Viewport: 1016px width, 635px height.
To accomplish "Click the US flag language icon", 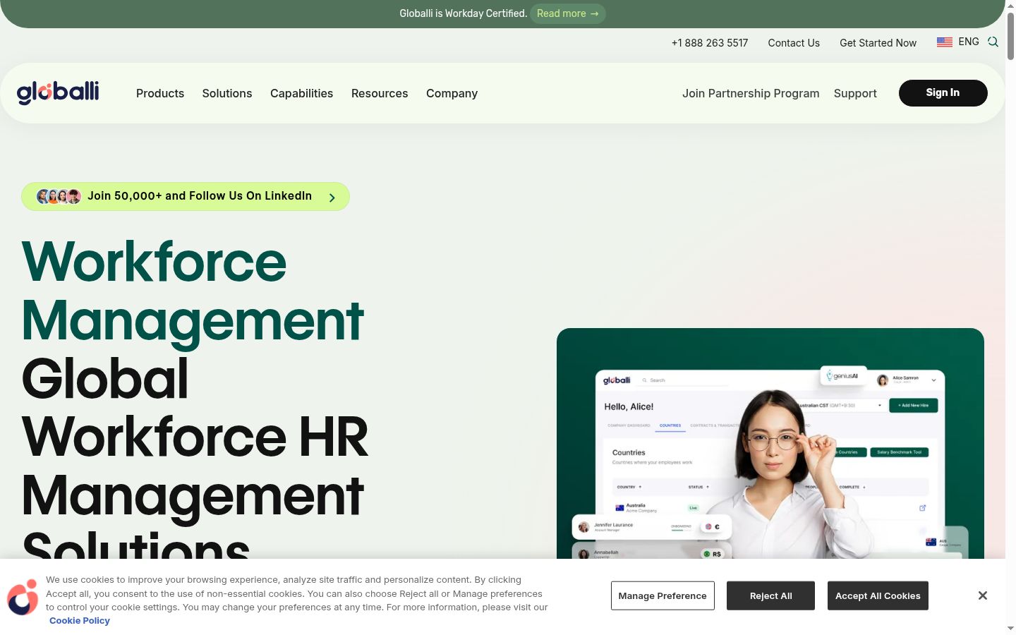I will (945, 42).
